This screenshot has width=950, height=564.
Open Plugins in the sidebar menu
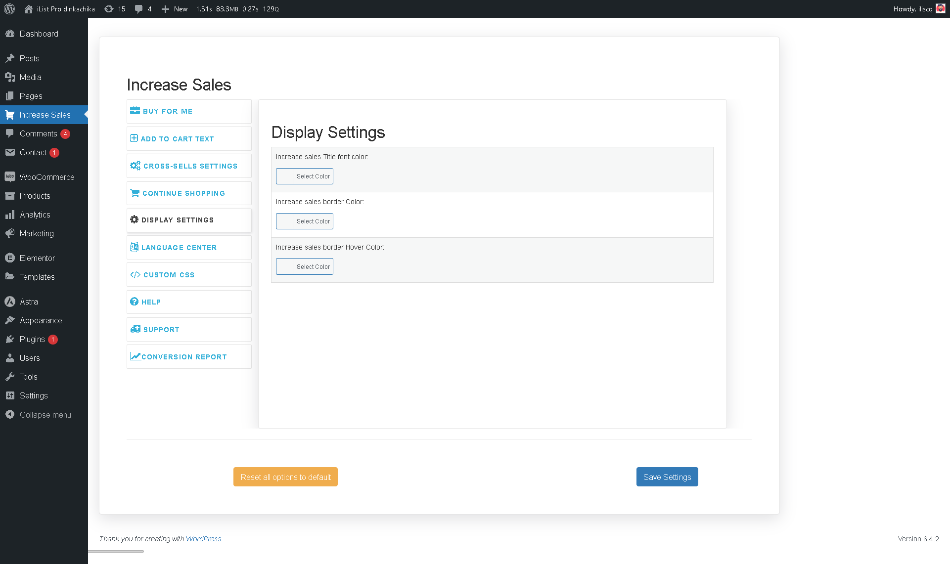click(x=32, y=339)
